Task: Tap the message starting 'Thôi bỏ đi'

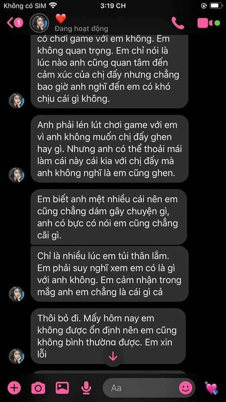Action: [x=108, y=336]
